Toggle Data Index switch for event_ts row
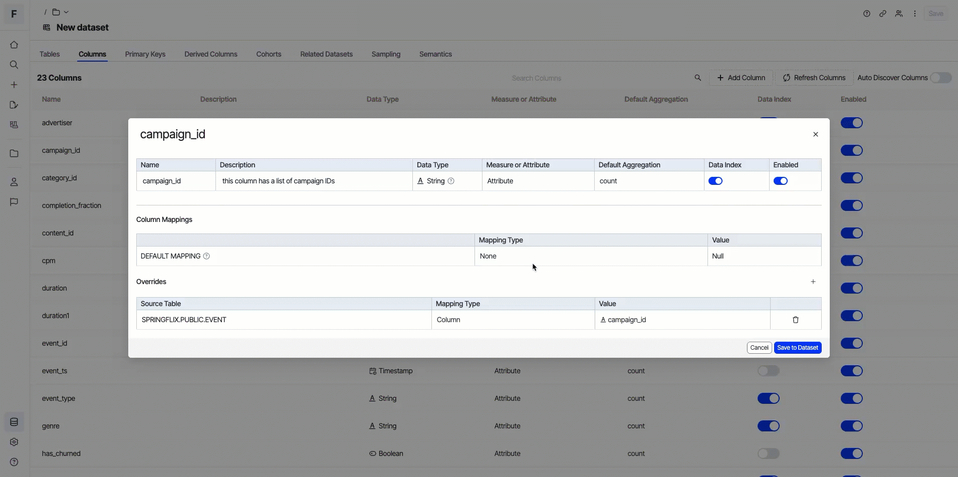Viewport: 958px width, 477px height. point(769,371)
